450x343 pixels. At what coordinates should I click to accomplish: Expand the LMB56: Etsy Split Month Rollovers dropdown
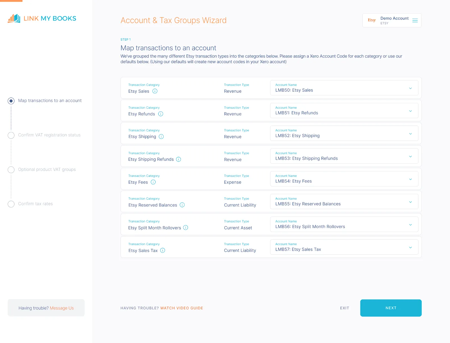coord(344,225)
